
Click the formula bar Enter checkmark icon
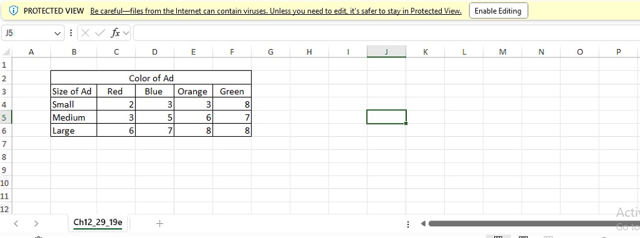click(100, 33)
